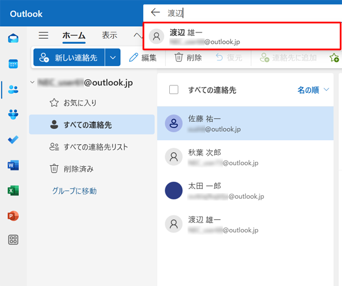Viewport: 342px width, 286px height.
Task: Click the 編集 edit button
Action: tap(143, 58)
